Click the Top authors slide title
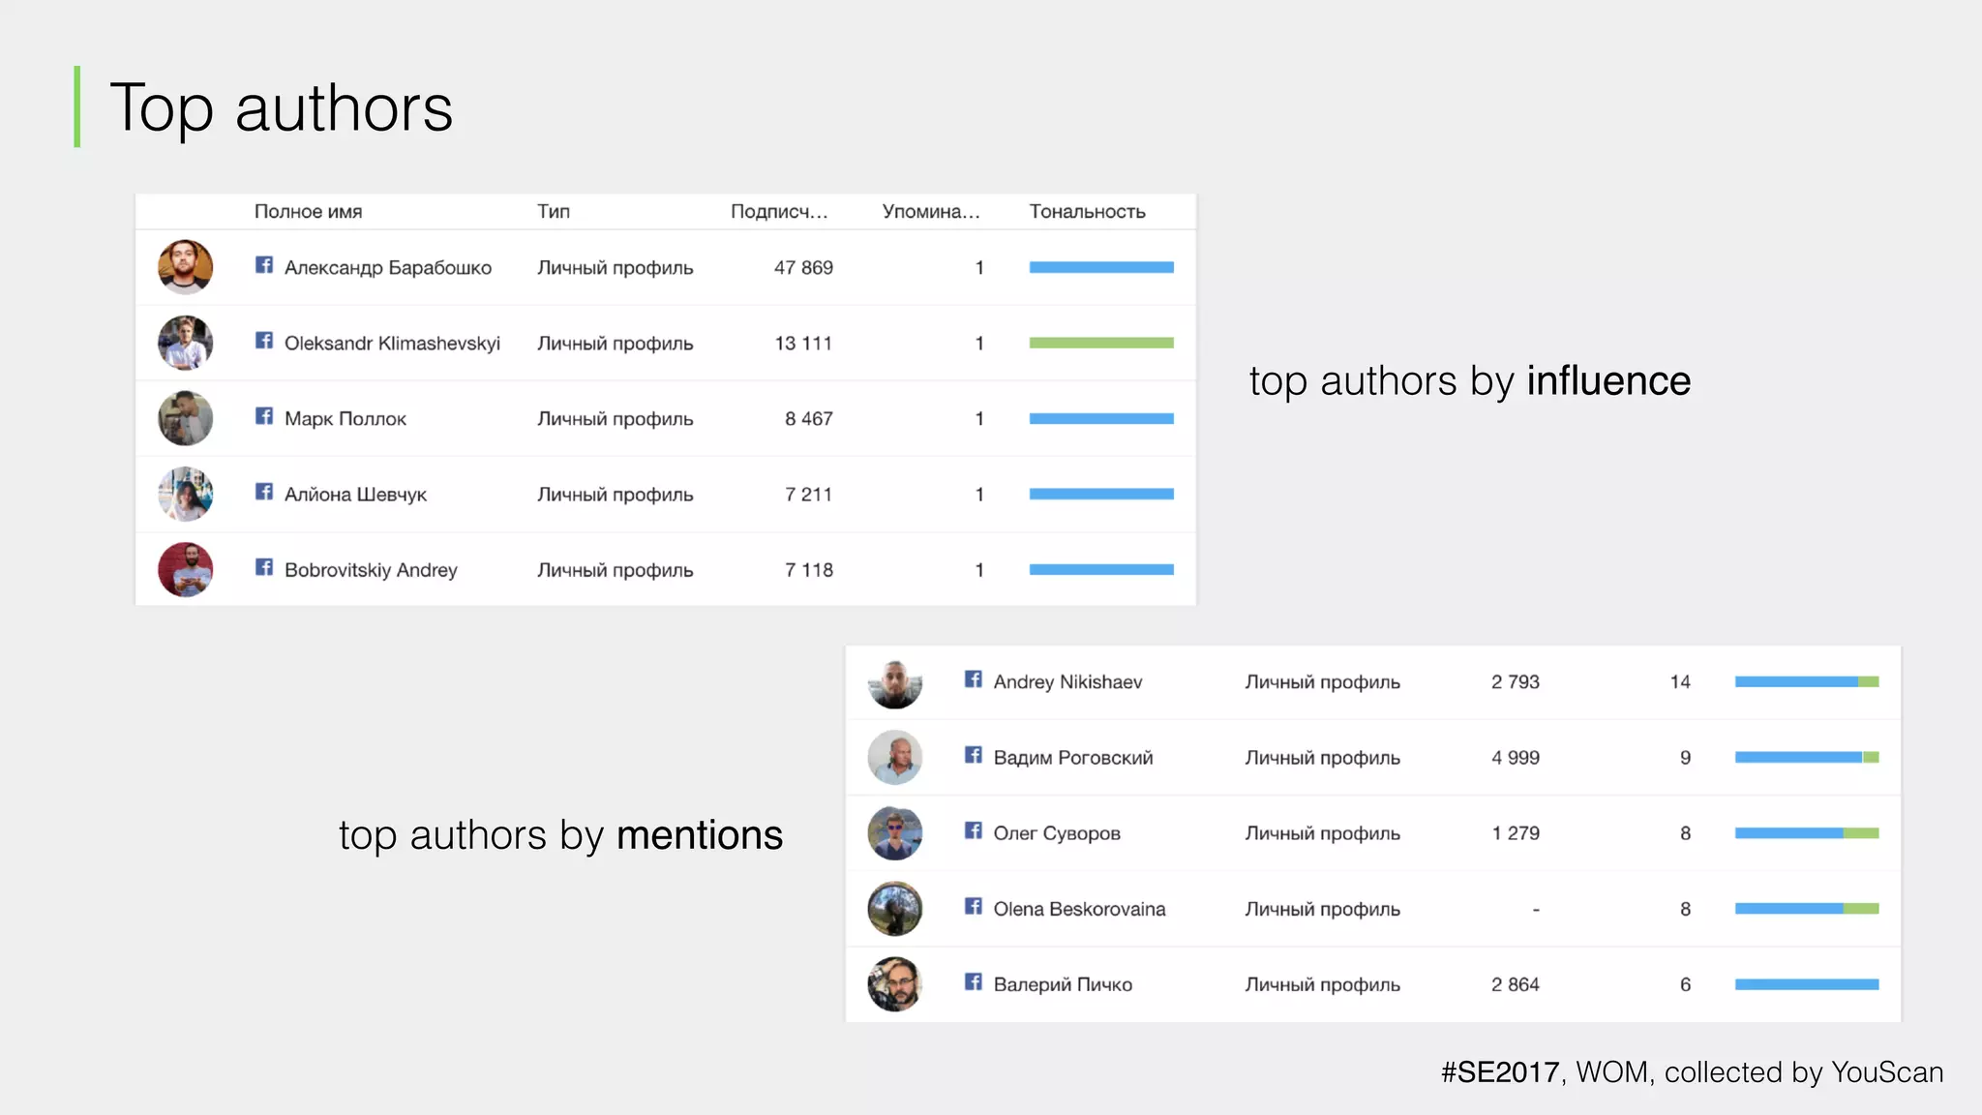This screenshot has width=1982, height=1115. [282, 107]
